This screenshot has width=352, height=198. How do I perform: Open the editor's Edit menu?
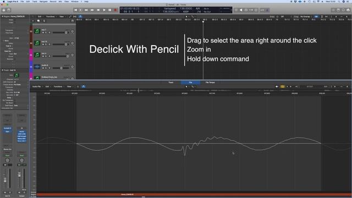click(48, 86)
